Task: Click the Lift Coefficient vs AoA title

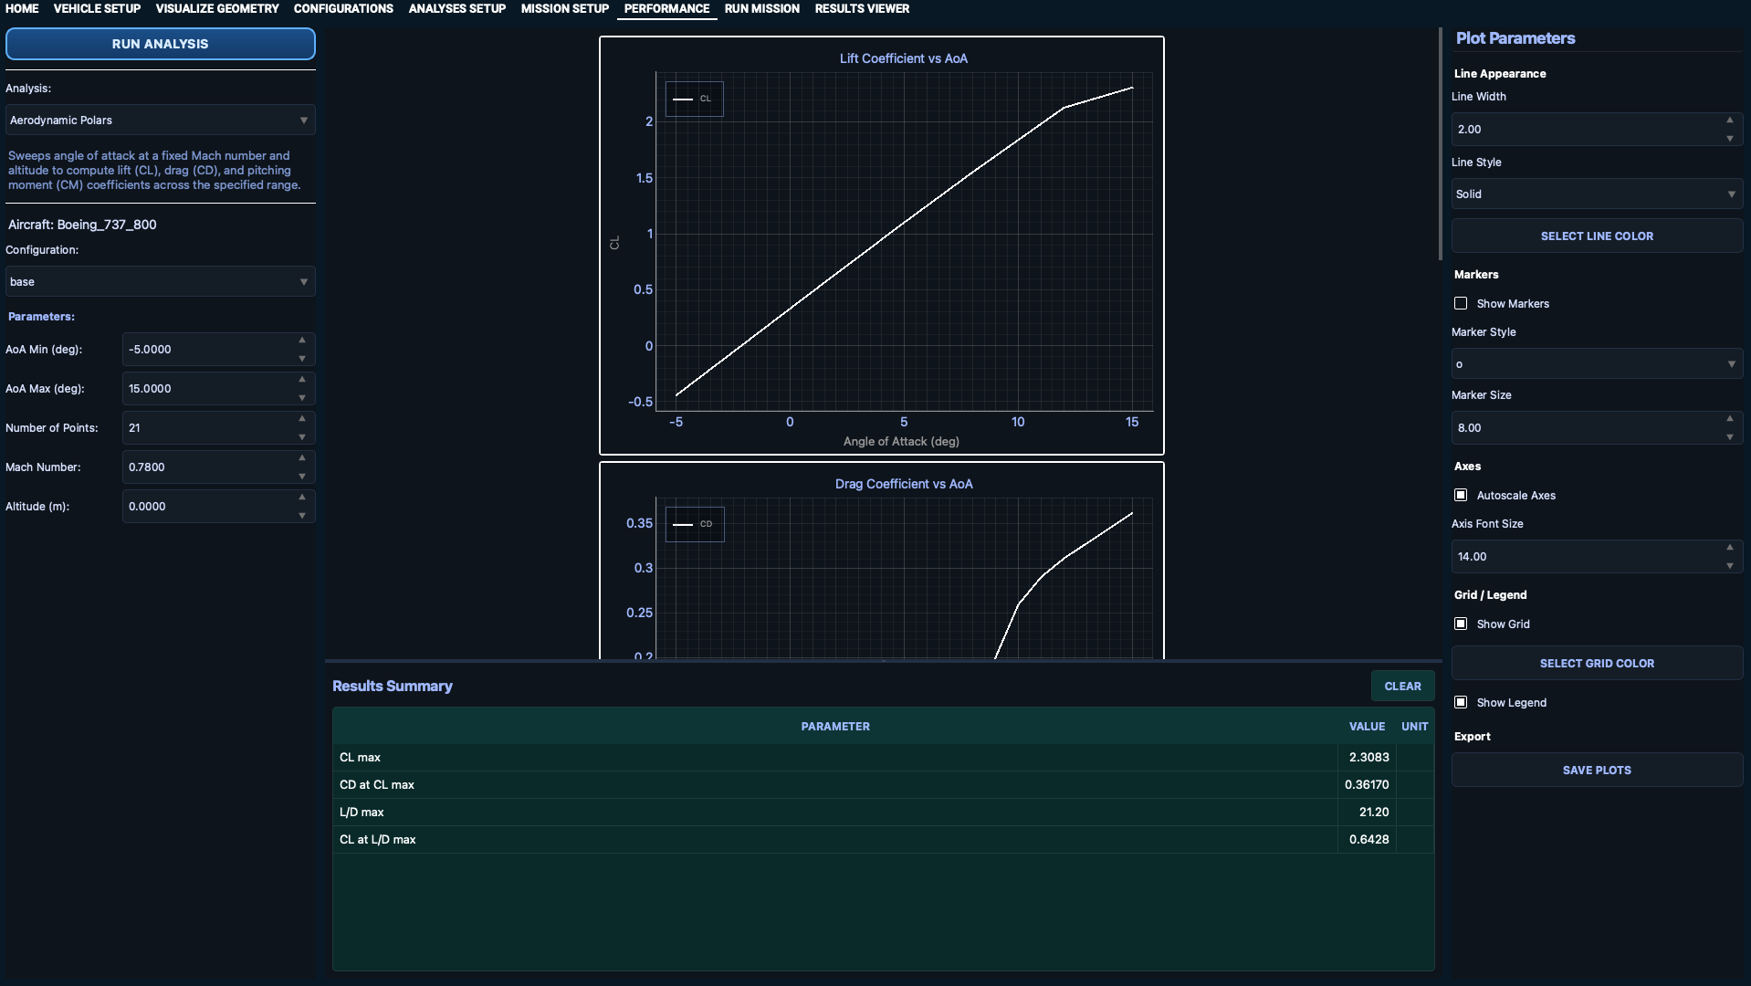Action: 903,58
